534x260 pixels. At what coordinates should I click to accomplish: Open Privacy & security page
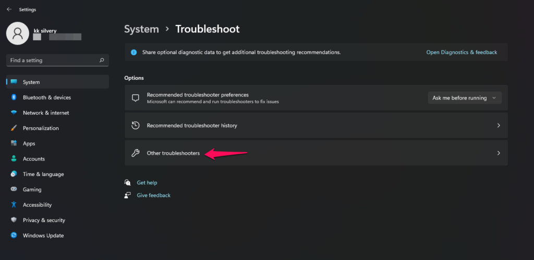coord(57,220)
